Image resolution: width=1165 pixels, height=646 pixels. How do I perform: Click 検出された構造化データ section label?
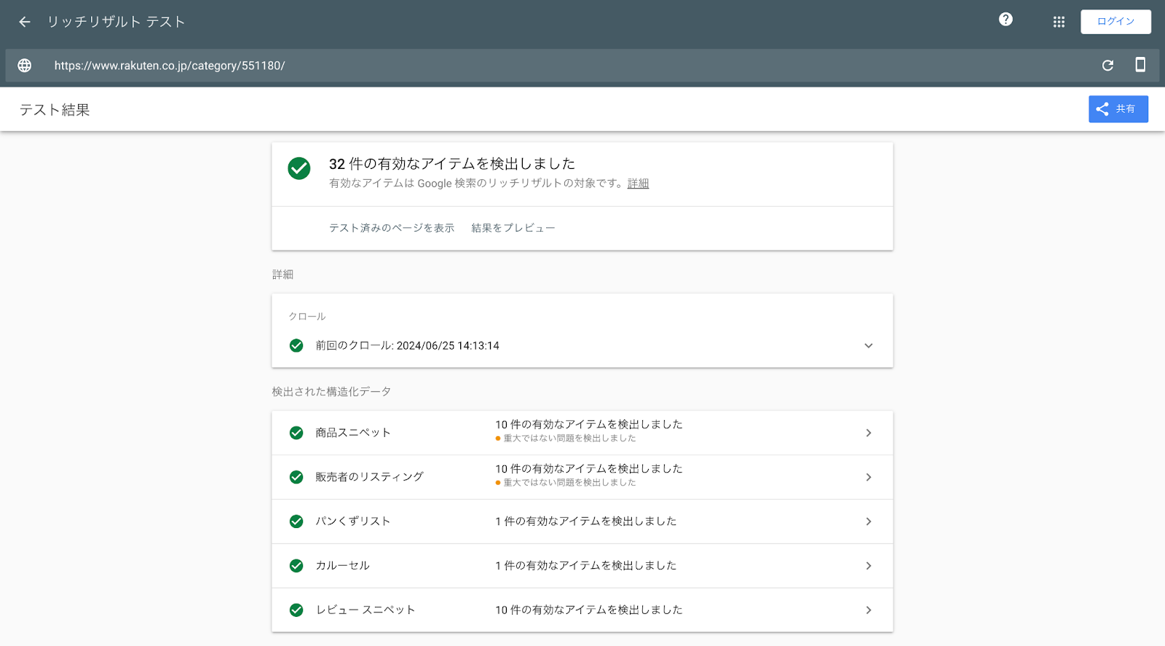point(332,392)
